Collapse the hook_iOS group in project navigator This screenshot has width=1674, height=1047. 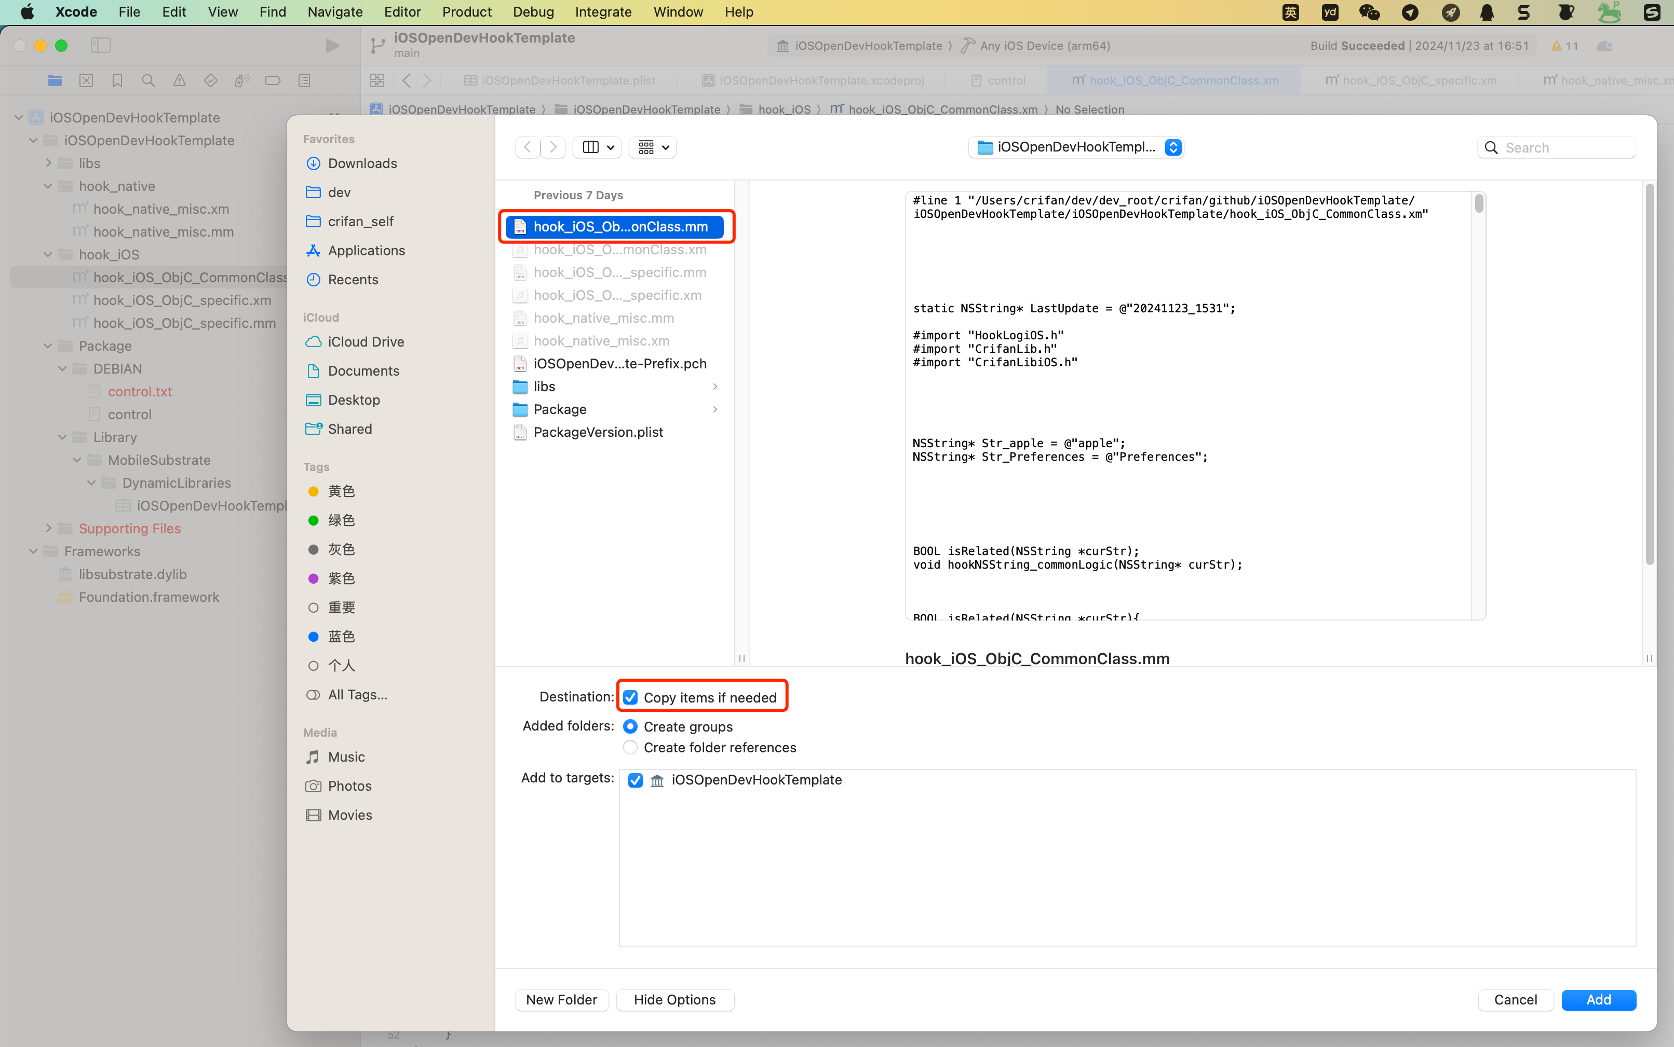[47, 254]
